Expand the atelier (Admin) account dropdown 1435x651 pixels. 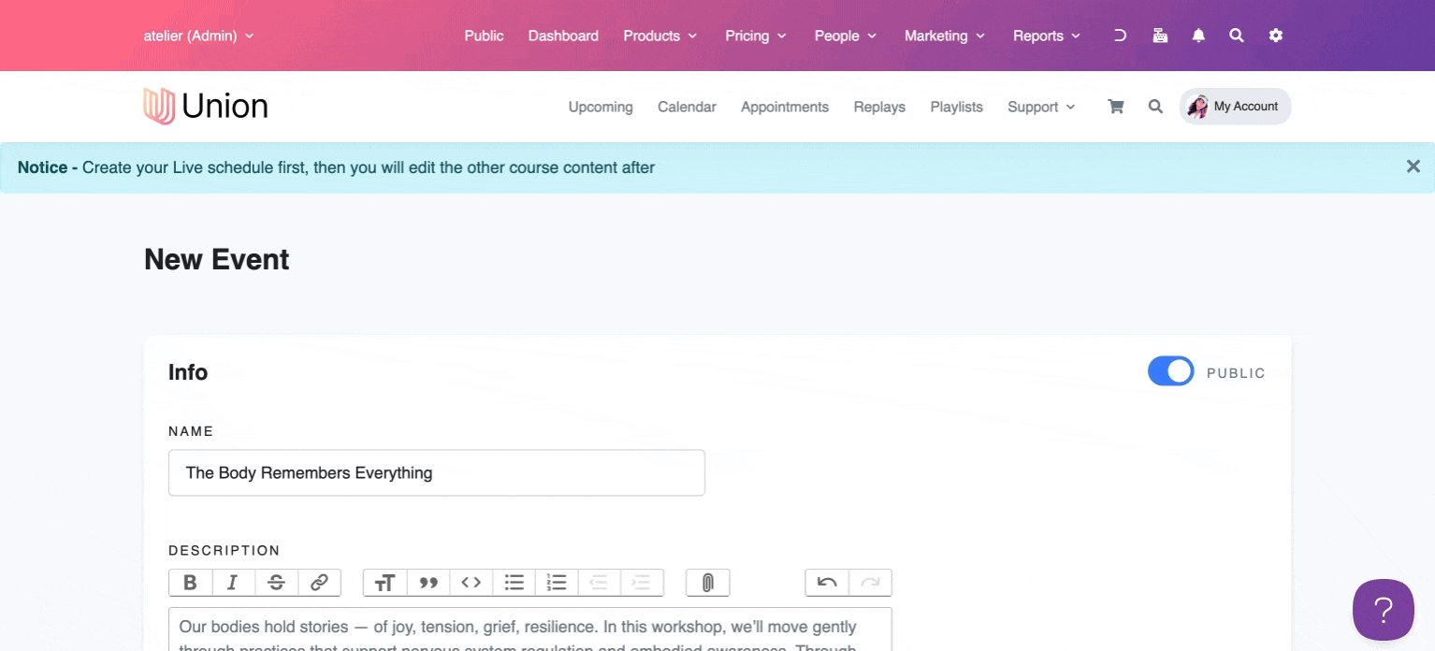(x=198, y=36)
